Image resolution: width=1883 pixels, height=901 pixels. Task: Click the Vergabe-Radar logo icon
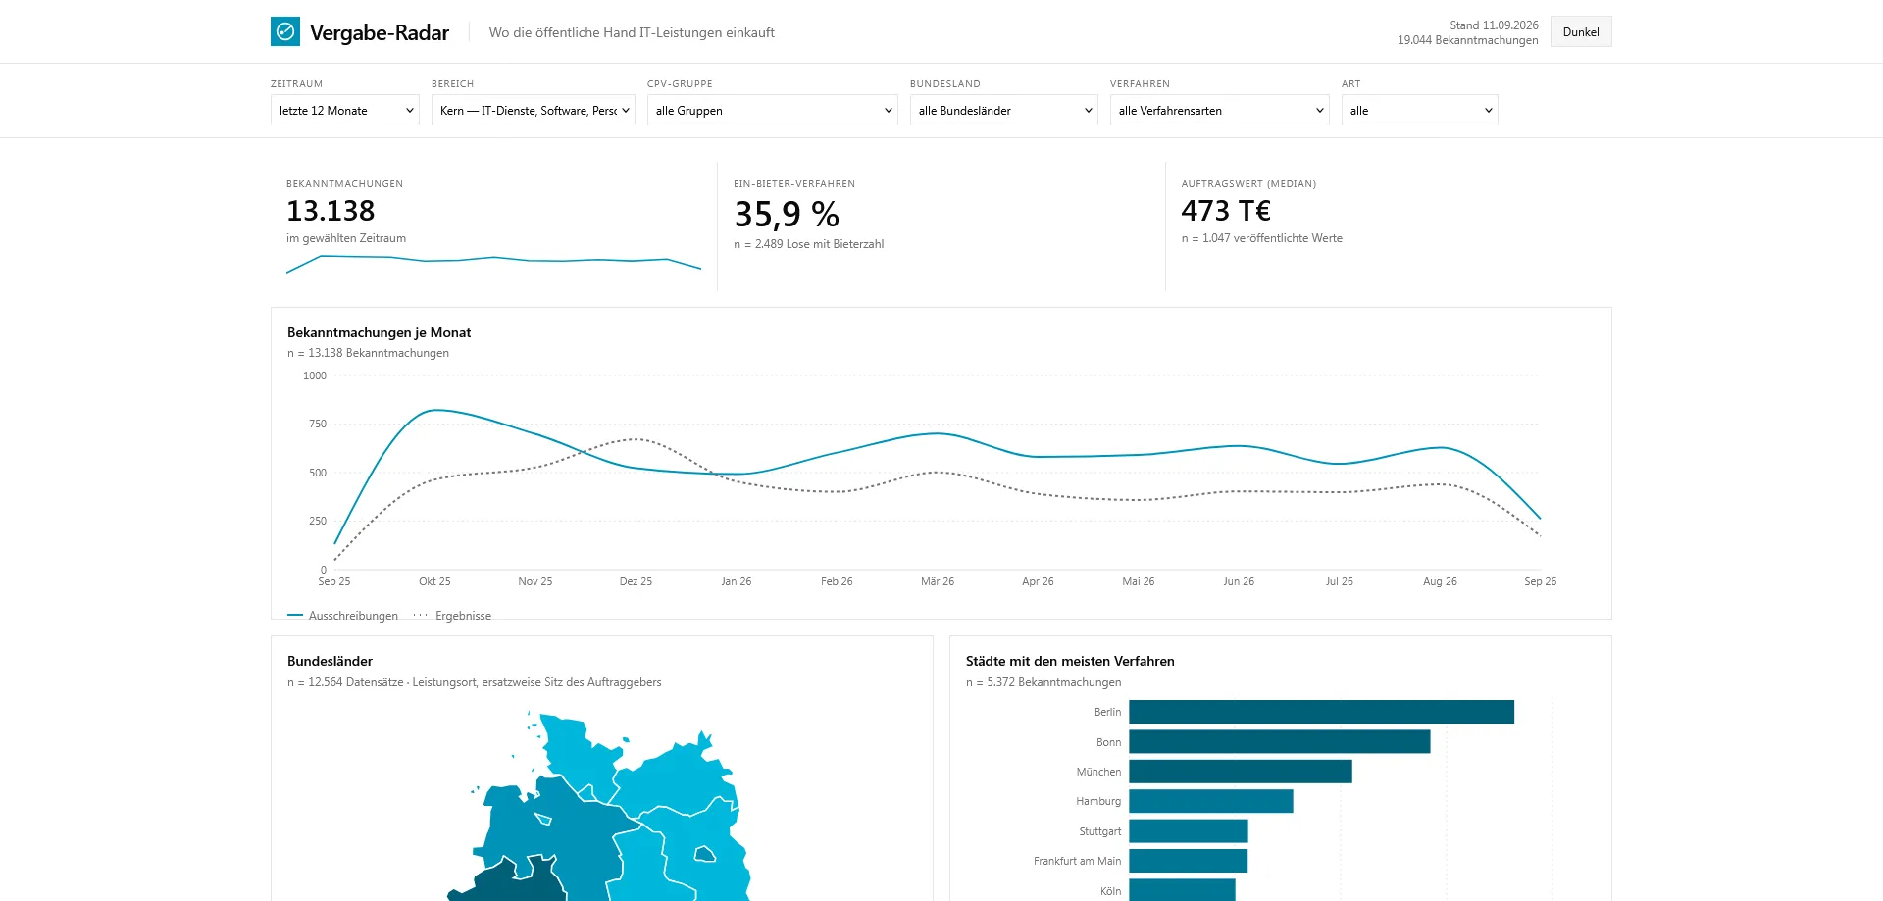pos(285,31)
